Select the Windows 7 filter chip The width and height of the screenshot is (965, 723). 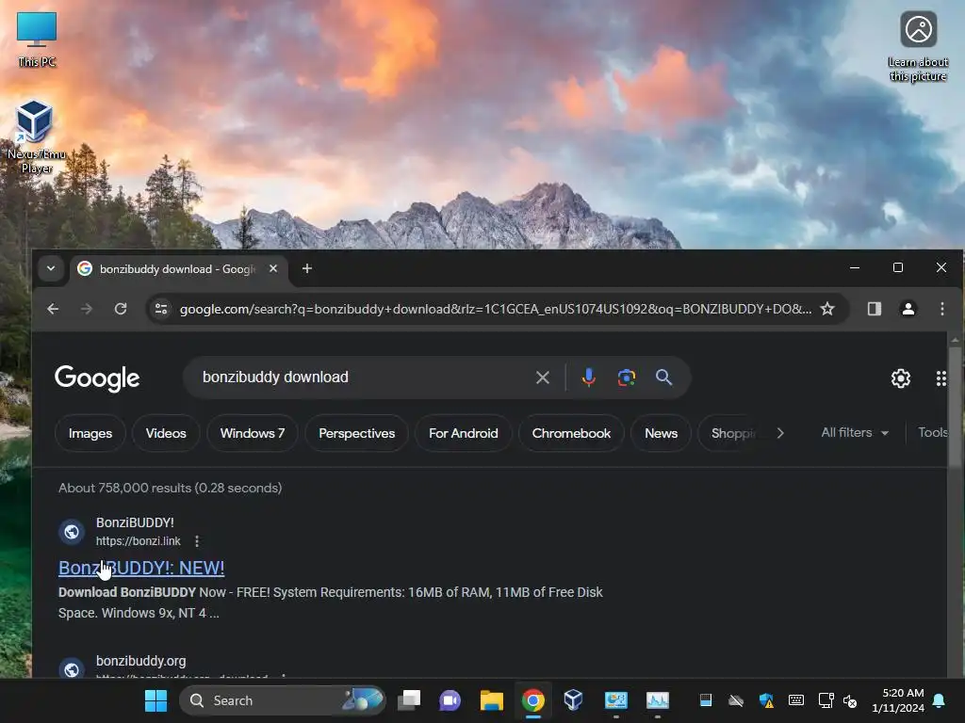pyautogui.click(x=253, y=433)
